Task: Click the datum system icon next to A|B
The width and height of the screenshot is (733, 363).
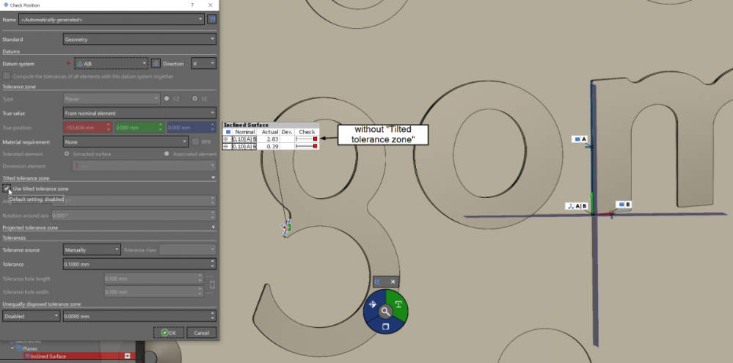Action: click(156, 64)
